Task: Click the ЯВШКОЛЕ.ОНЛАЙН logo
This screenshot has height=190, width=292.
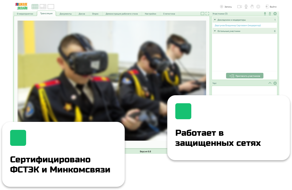Action: tap(21, 6)
